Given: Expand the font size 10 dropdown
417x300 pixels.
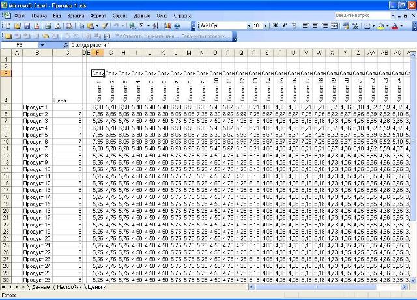Looking at the screenshot, I should (x=265, y=26).
